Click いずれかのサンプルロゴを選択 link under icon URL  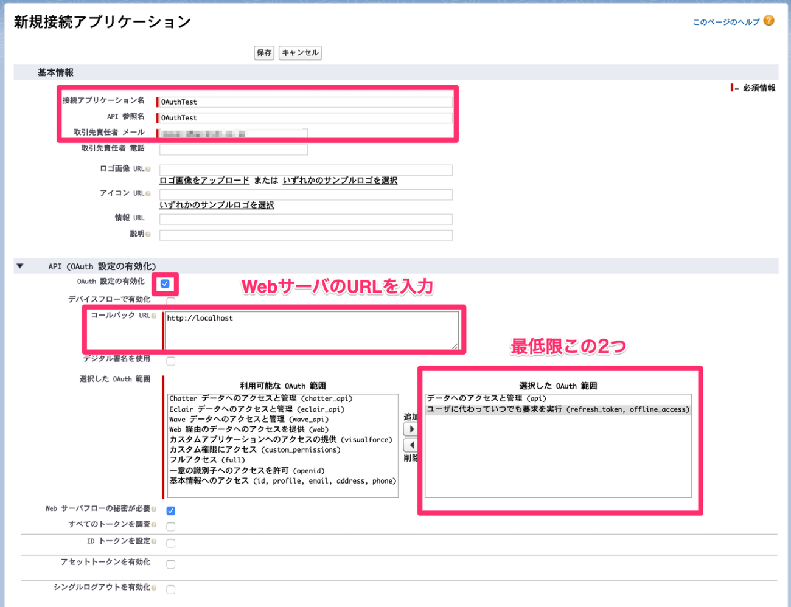click(217, 205)
